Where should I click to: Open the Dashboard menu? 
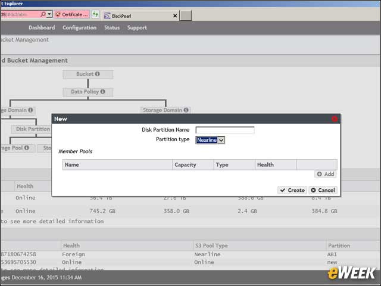[x=42, y=28]
